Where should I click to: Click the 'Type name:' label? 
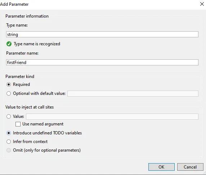point(17,25)
